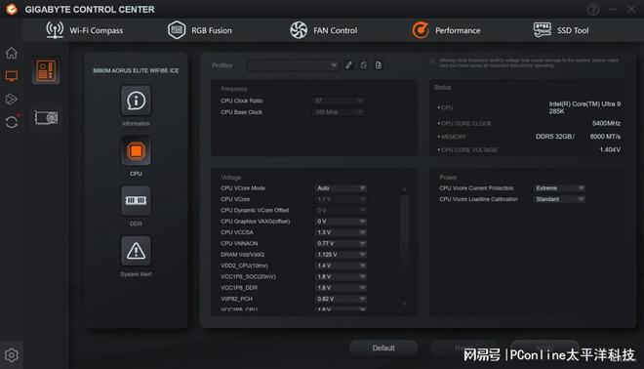Expand the VCC1P8_DDR voltage dropdown
Viewport: 644px width, 369px height.
[341, 288]
